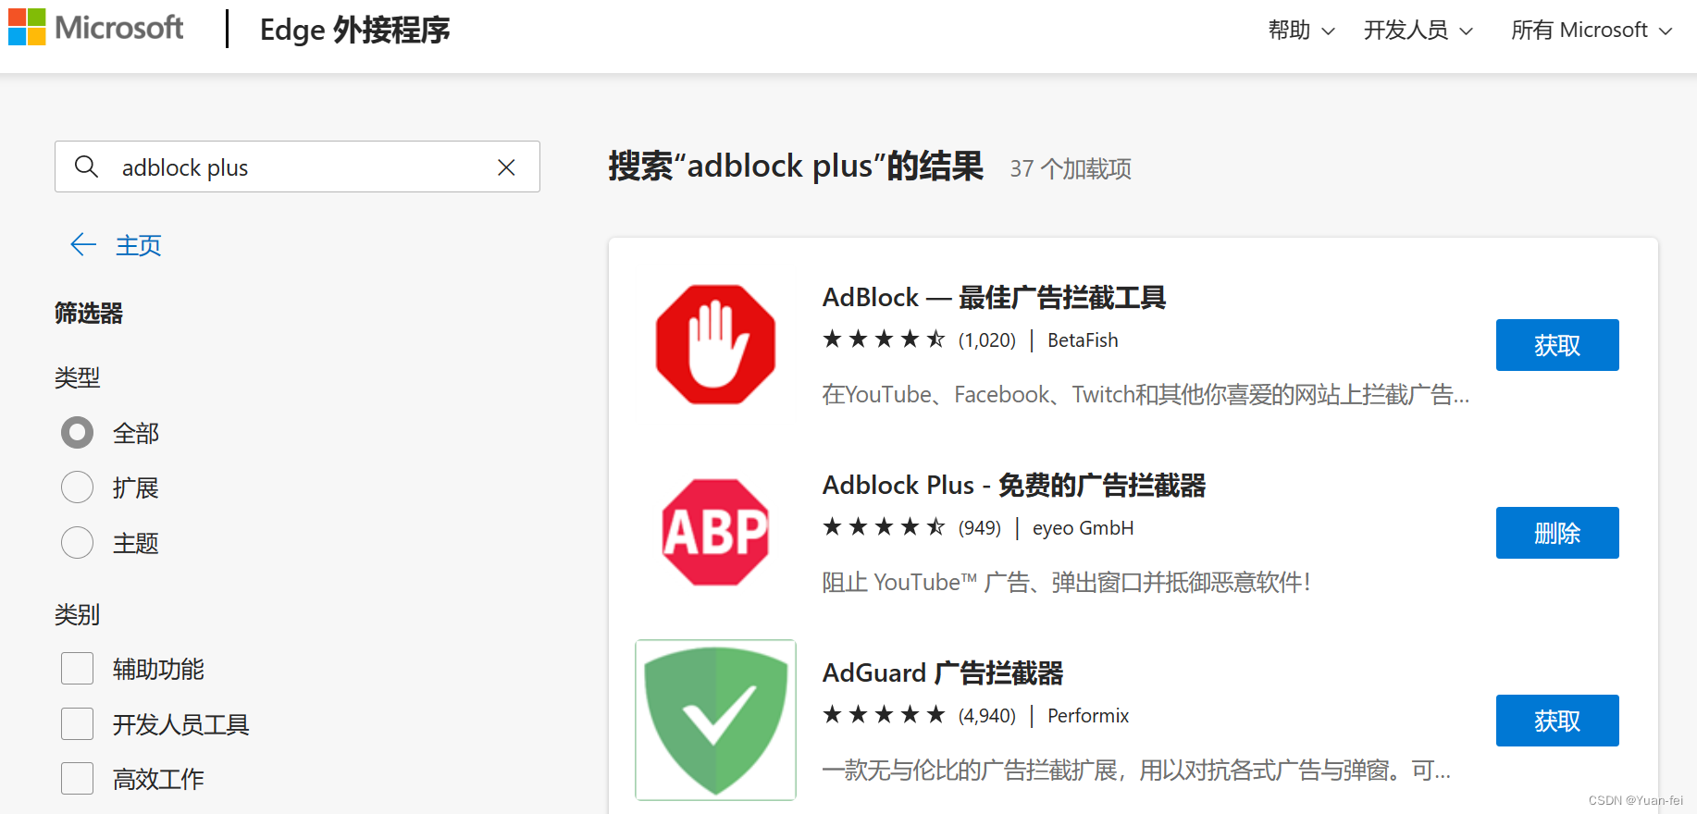Check the 高效工作 category checkbox

pyautogui.click(x=78, y=778)
